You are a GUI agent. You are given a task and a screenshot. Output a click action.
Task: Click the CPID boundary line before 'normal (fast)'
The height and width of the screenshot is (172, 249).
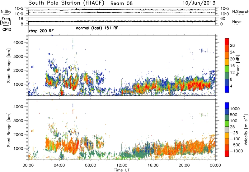pos(75,29)
